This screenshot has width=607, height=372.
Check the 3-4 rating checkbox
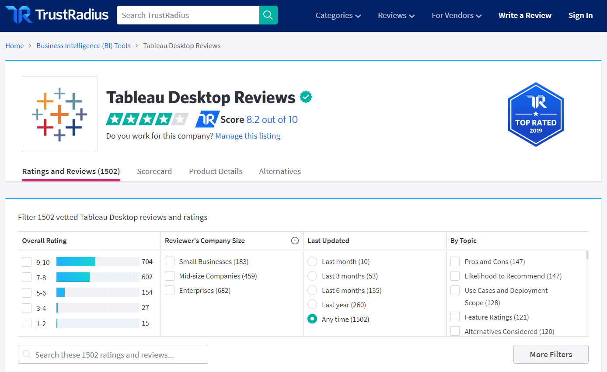coord(27,308)
